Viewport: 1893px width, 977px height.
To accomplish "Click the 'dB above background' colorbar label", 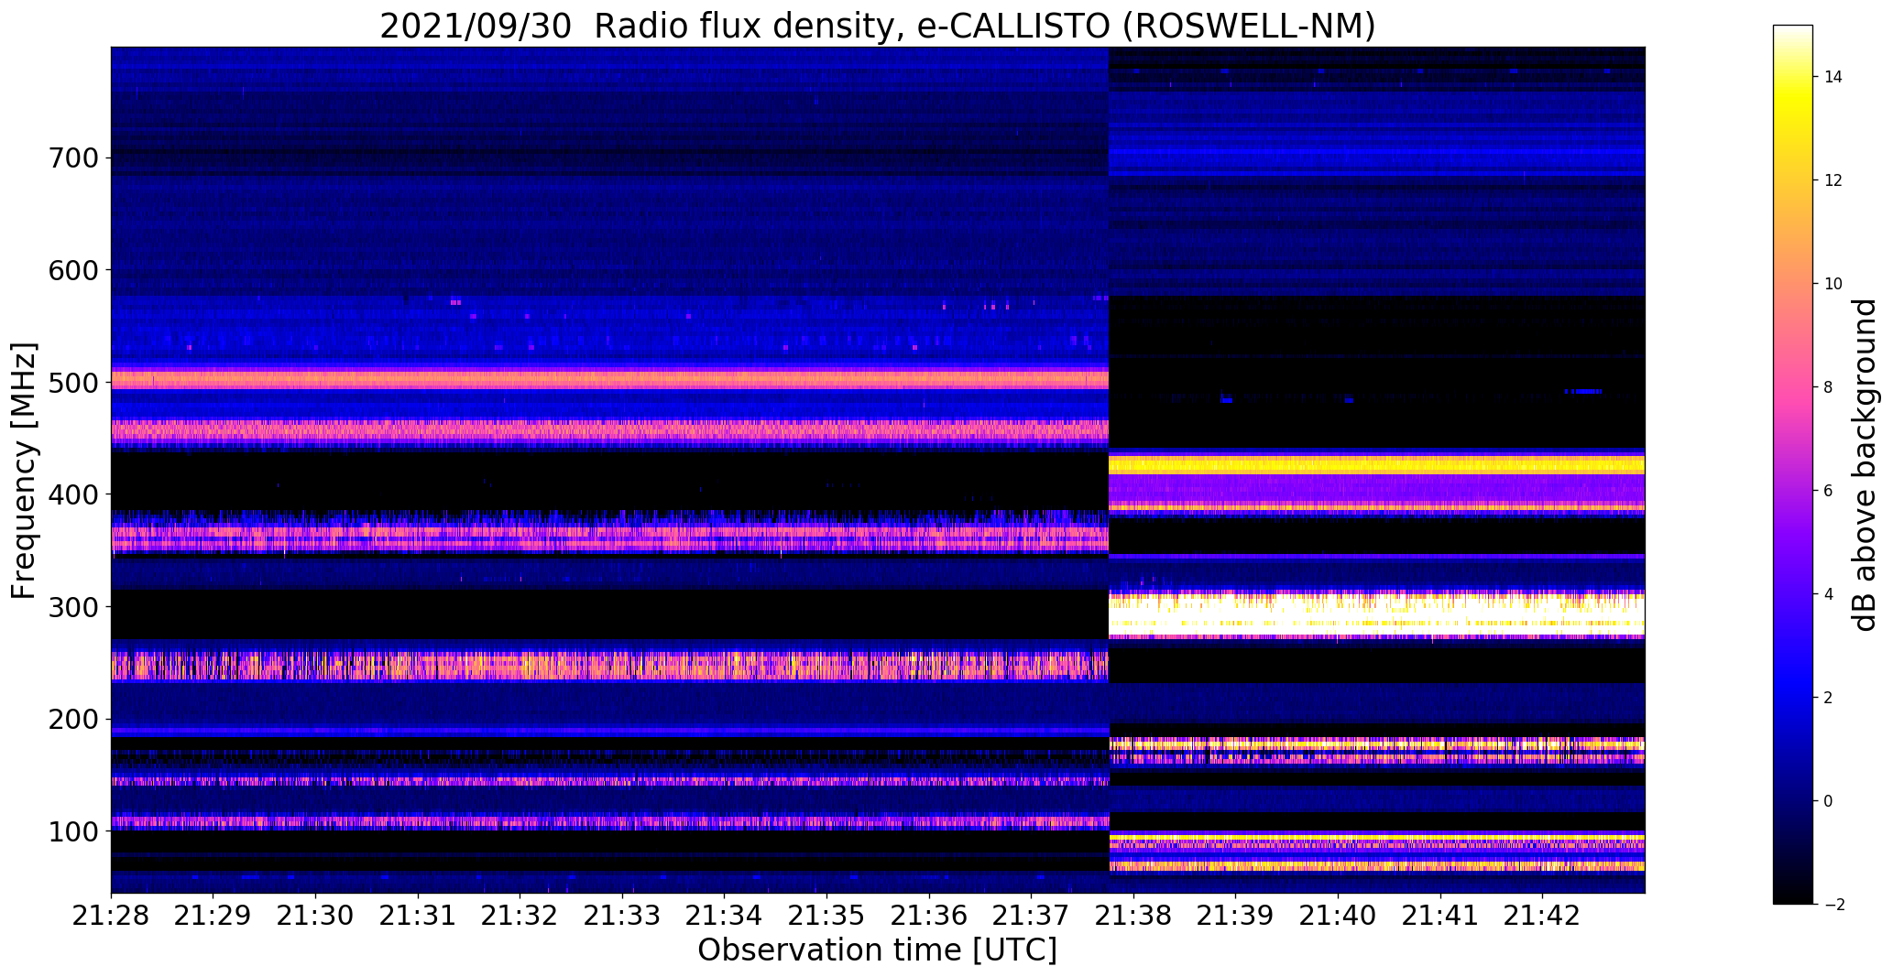I will [x=1865, y=465].
